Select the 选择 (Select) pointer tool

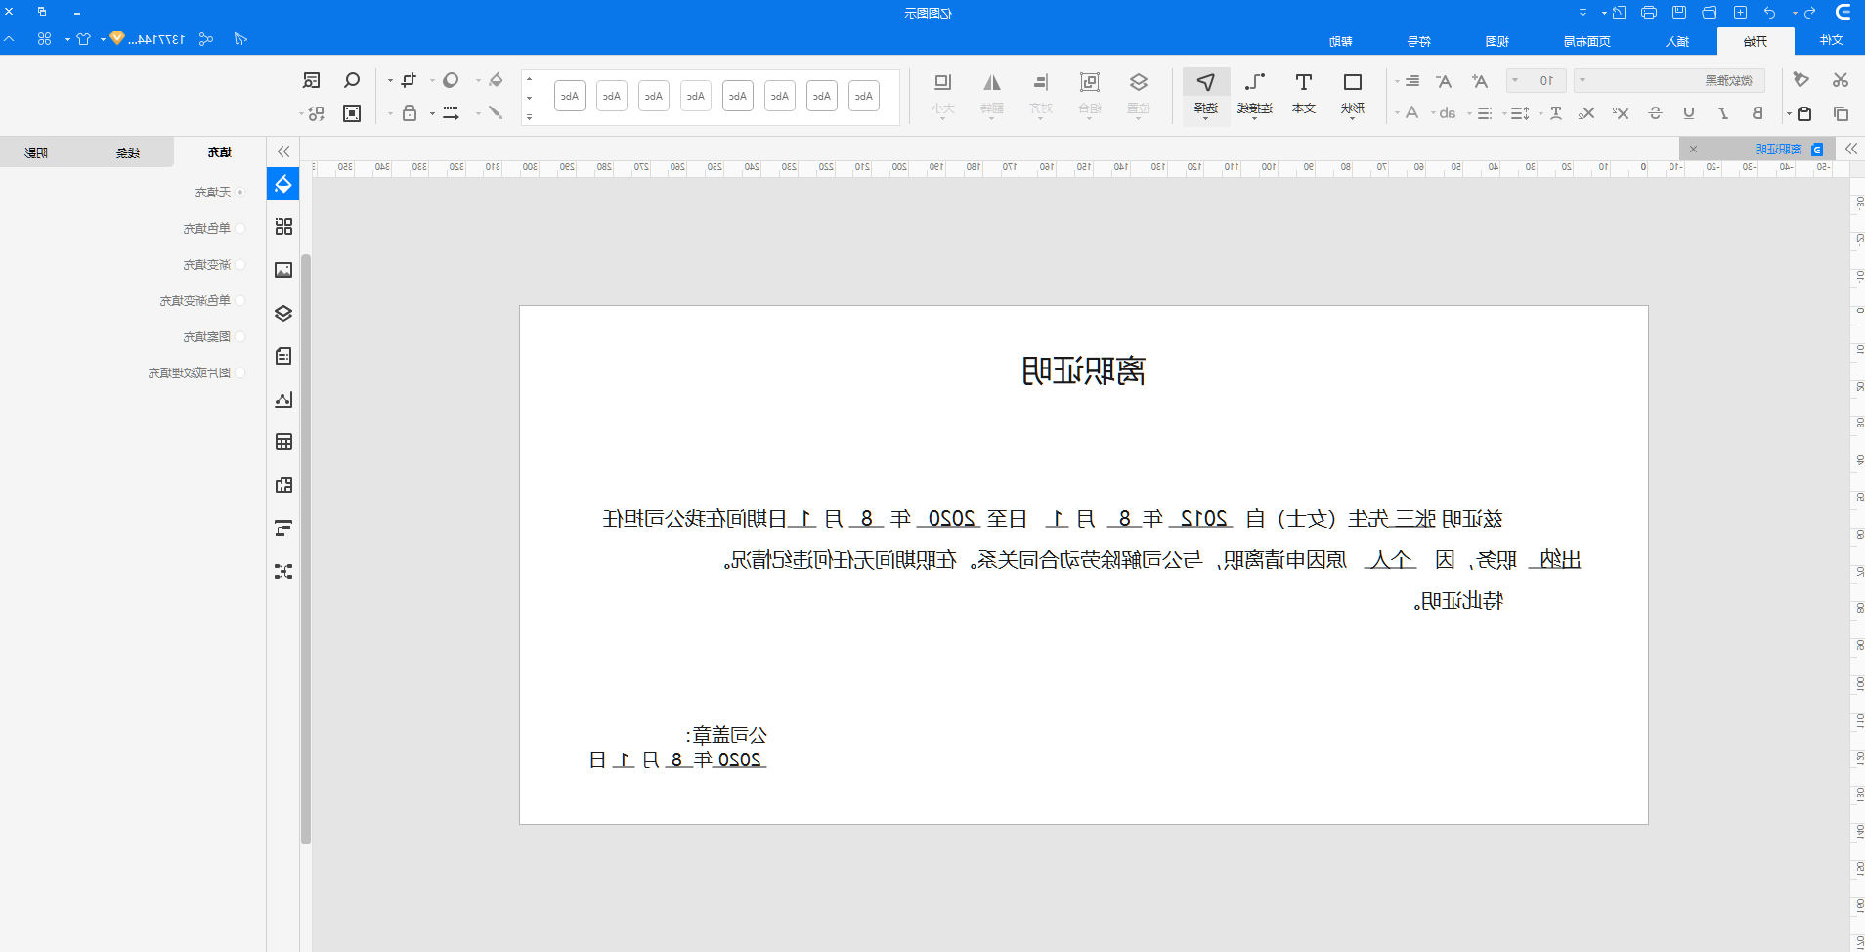click(x=1206, y=95)
